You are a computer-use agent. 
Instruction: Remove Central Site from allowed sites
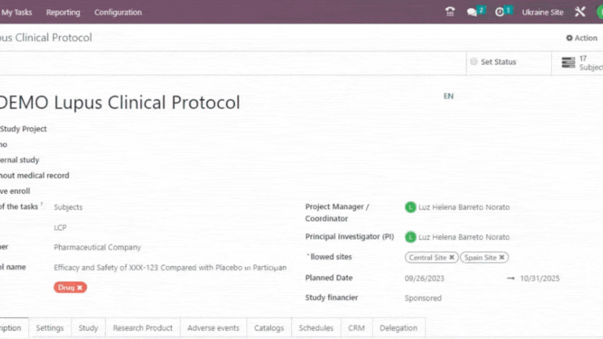(452, 257)
